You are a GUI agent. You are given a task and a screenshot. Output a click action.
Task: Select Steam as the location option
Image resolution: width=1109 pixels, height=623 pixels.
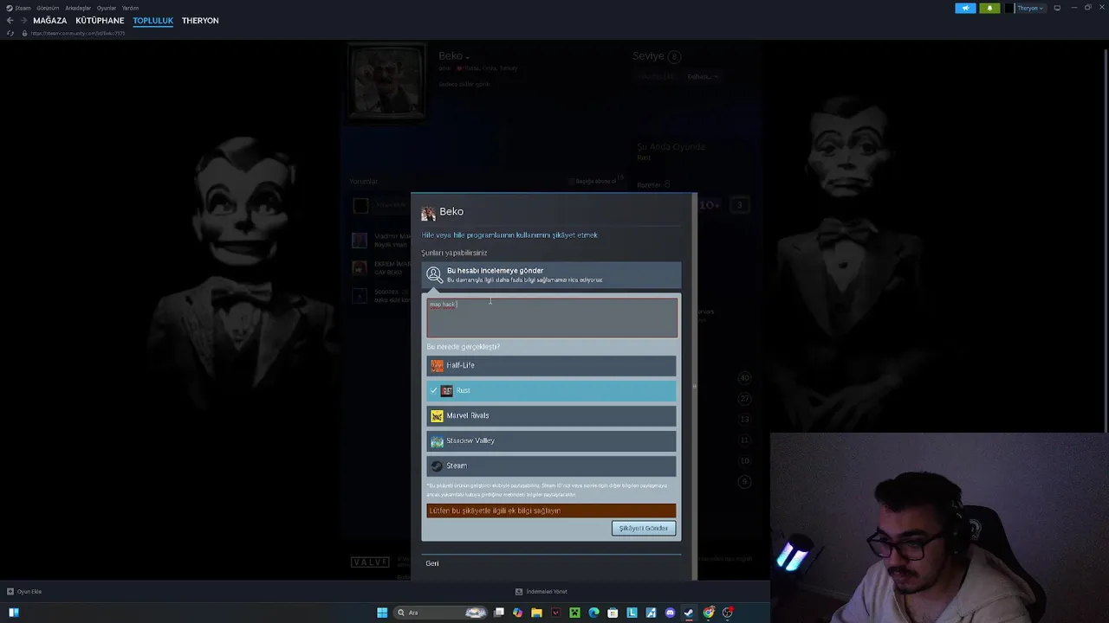[x=551, y=466]
